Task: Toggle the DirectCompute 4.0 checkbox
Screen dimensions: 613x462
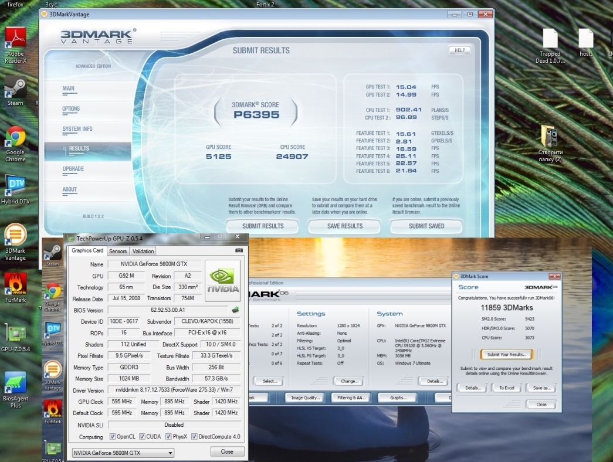Action: 194,437
